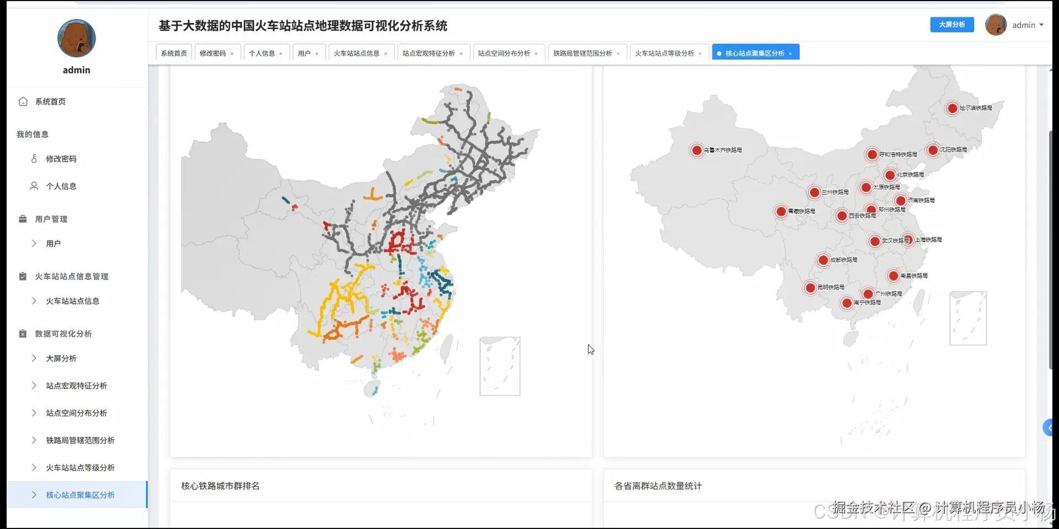The height and width of the screenshot is (529, 1059).
Task: Click the 青藏铁路局 map marker
Action: (x=781, y=211)
